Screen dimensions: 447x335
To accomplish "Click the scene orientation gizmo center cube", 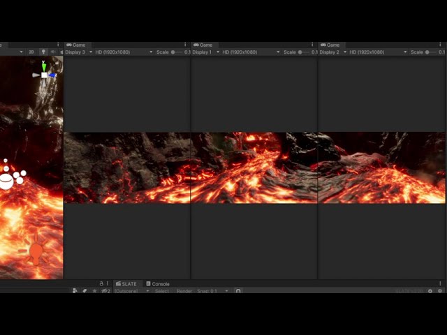I will pyautogui.click(x=44, y=75).
